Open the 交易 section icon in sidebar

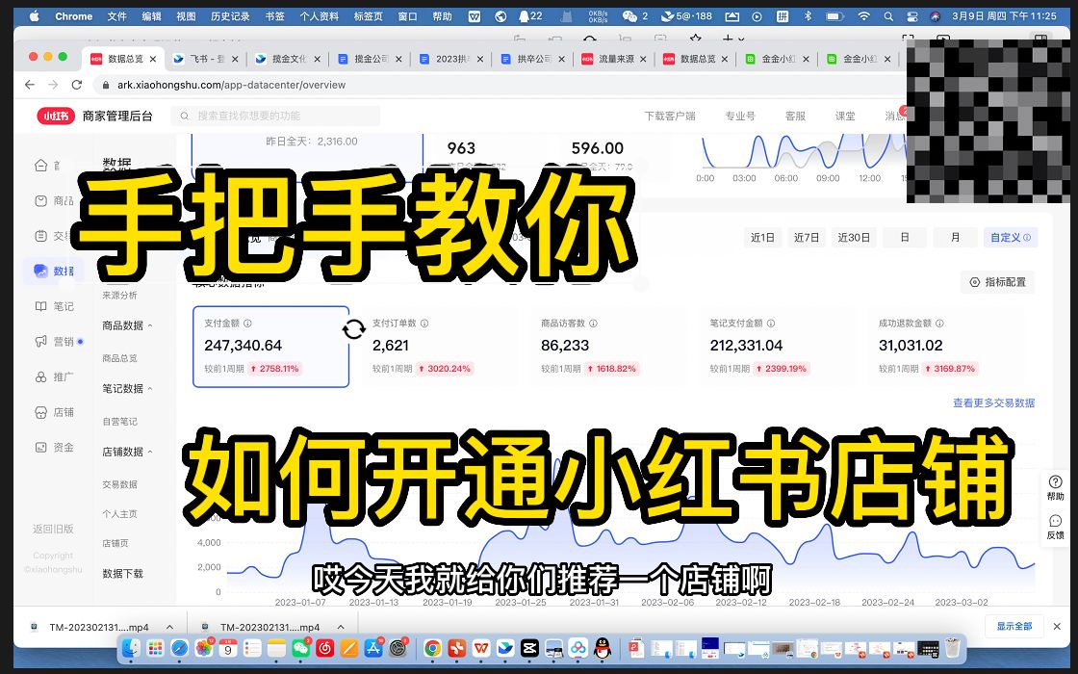click(40, 236)
